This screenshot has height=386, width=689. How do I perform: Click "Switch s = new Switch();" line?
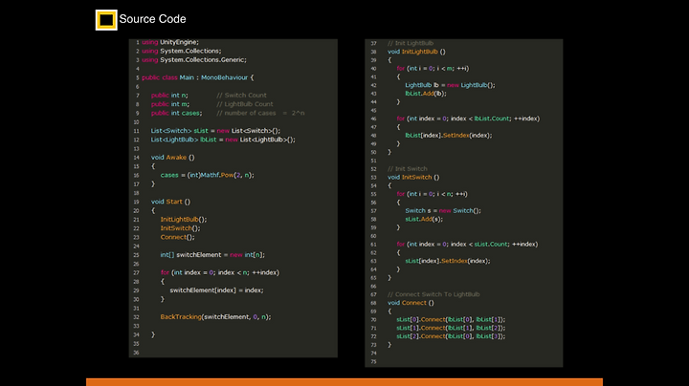(x=443, y=210)
